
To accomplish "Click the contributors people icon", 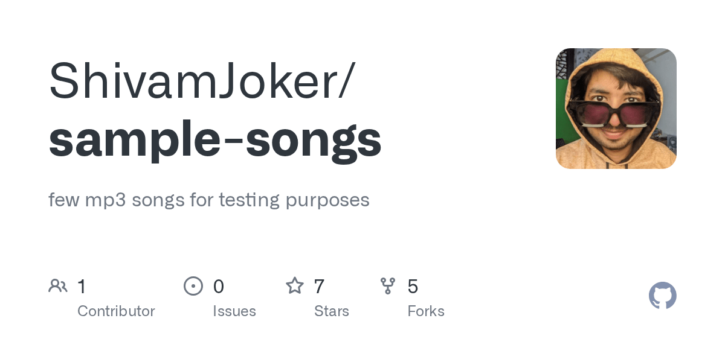I will tap(58, 286).
